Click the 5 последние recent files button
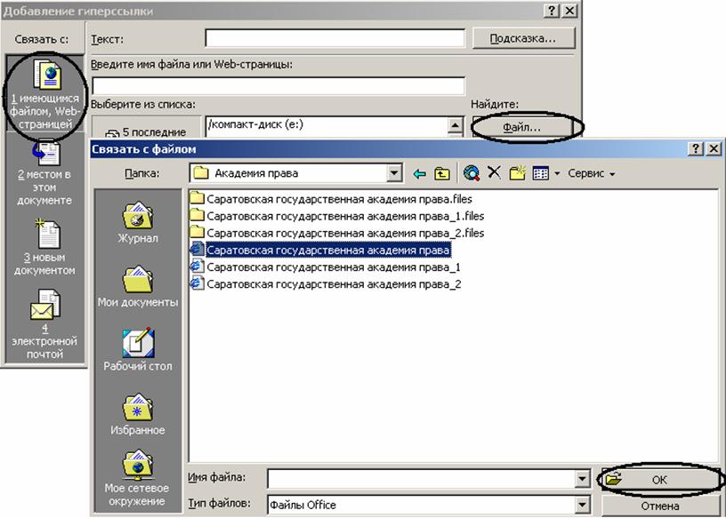This screenshot has height=518, width=726. click(x=147, y=128)
